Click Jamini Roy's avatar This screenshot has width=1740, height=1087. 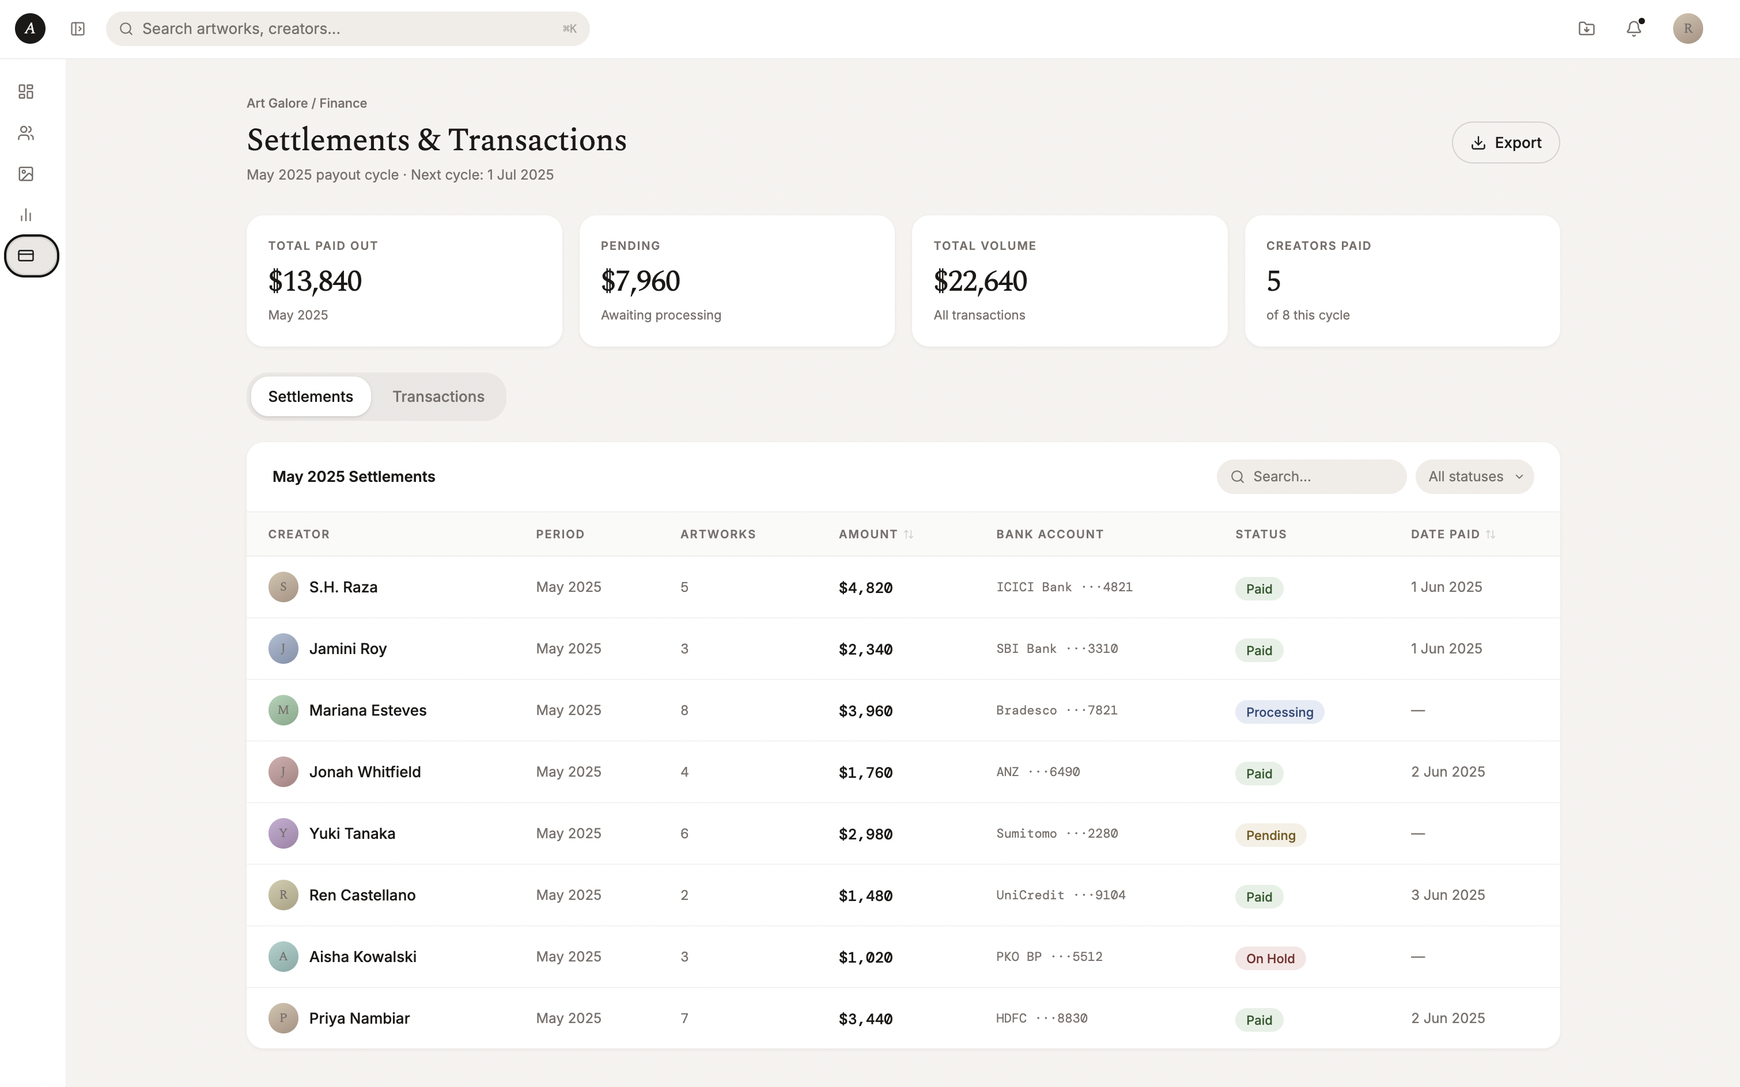[x=283, y=648]
